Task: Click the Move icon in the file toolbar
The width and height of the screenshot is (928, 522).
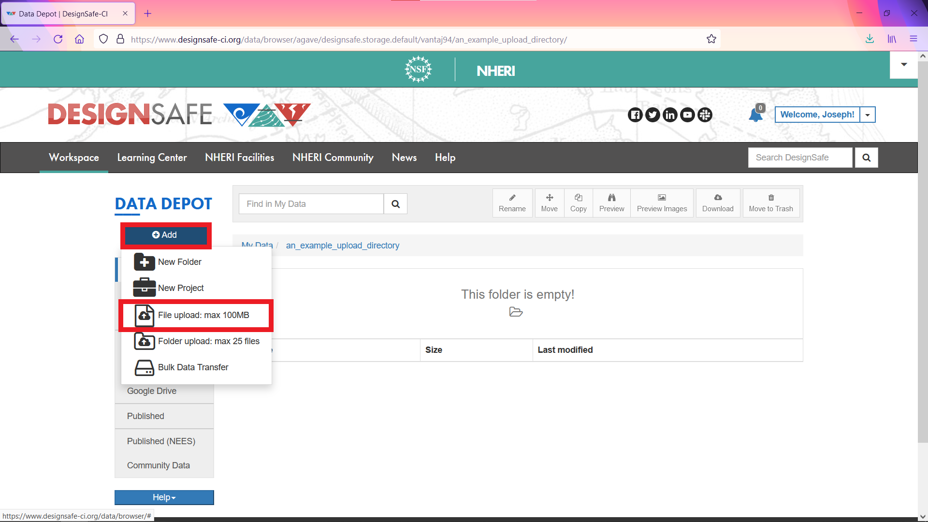Action: click(x=549, y=203)
